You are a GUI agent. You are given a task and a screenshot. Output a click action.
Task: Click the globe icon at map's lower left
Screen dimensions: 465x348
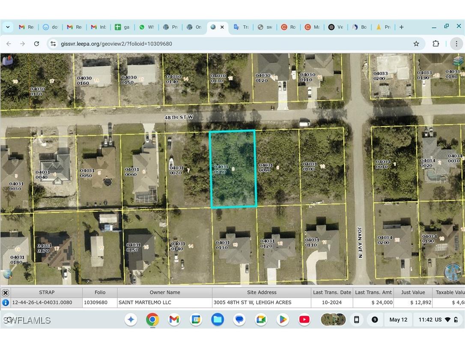(8, 274)
